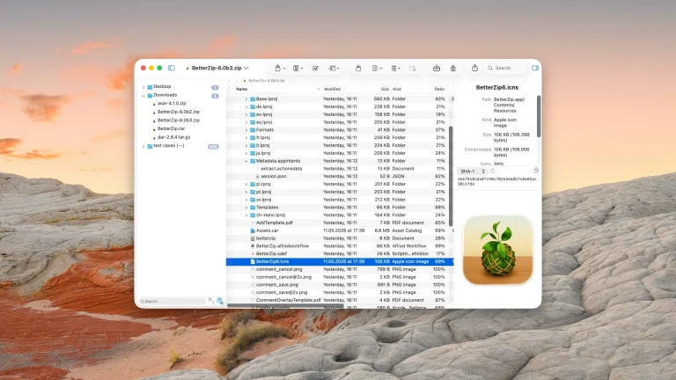Sort by the Ratio column header
This screenshot has height=380, width=676.
click(439, 89)
